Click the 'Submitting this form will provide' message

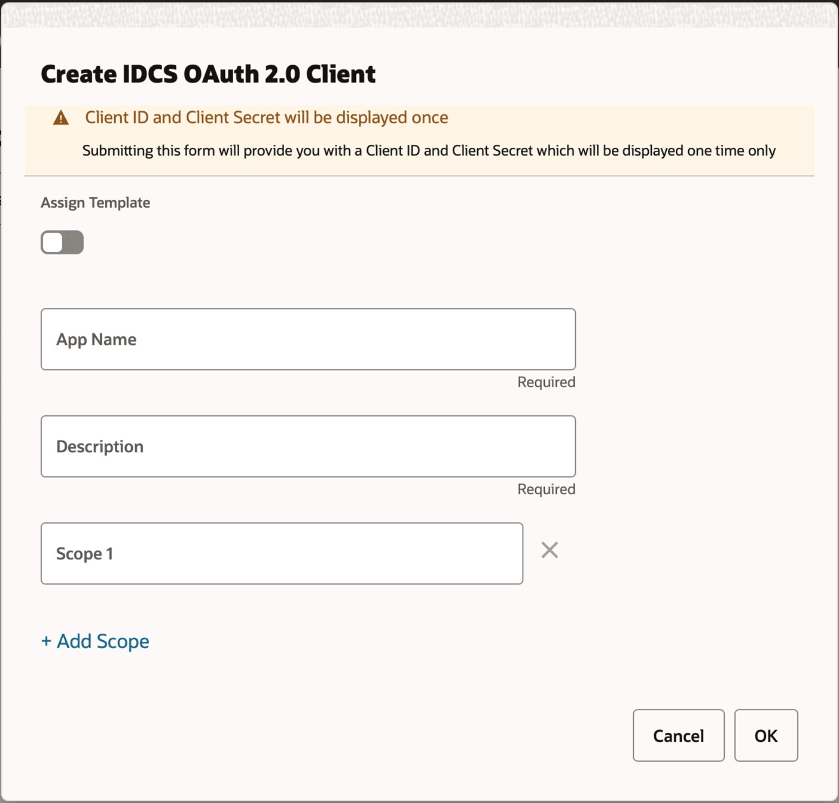pos(429,151)
